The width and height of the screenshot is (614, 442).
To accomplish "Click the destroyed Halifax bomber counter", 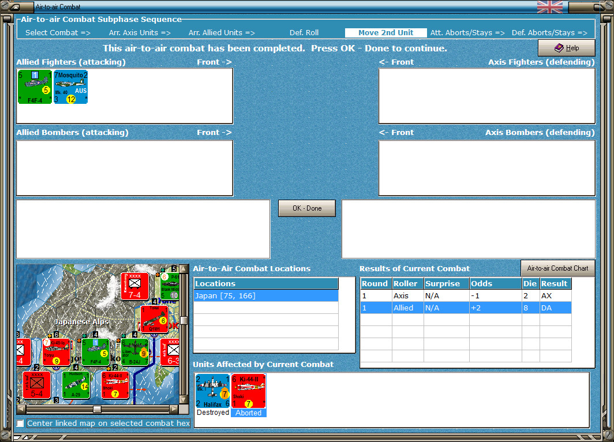I will tap(212, 391).
